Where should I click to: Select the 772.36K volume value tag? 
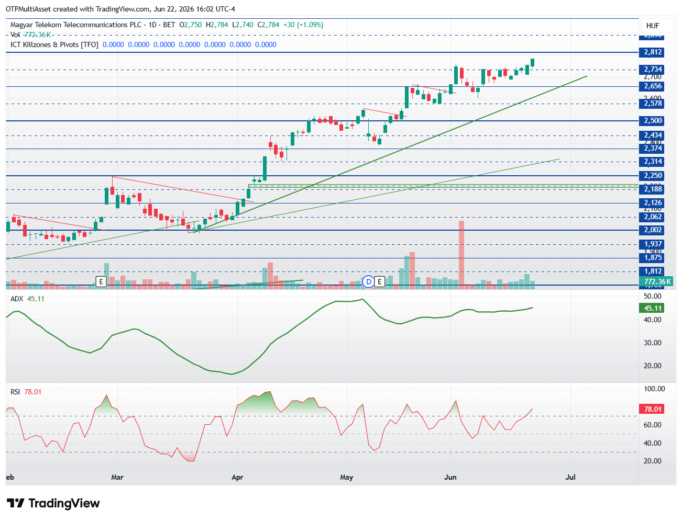pyautogui.click(x=657, y=281)
